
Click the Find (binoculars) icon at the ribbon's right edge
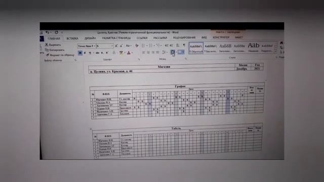(x=281, y=42)
